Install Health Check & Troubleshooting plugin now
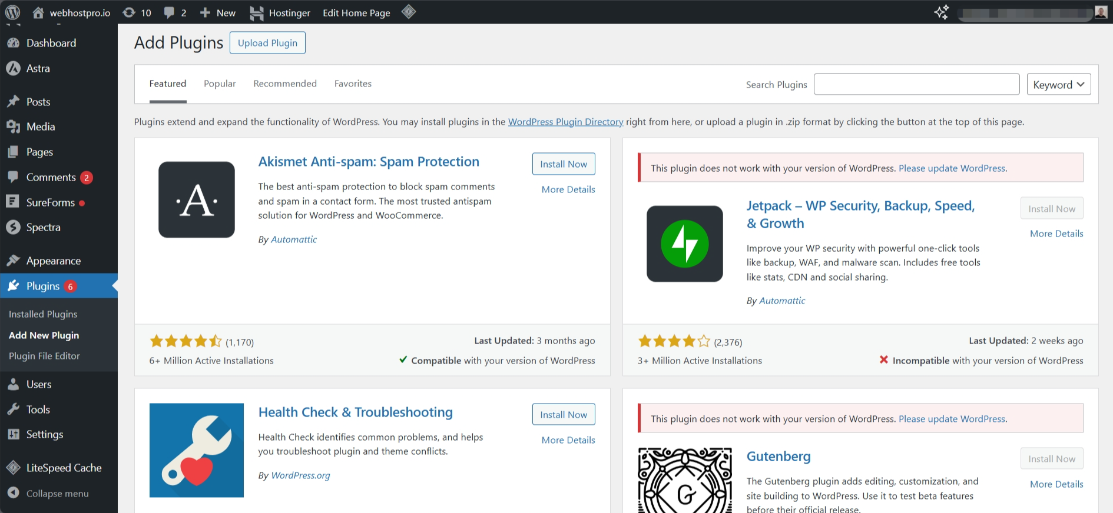 click(x=564, y=415)
